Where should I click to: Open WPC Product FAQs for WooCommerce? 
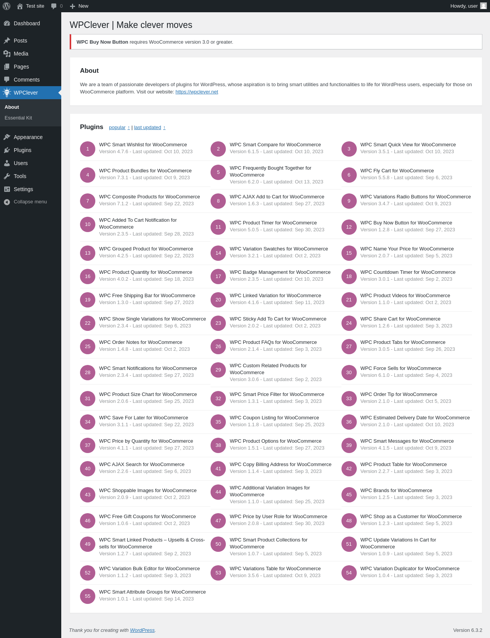coord(273,342)
